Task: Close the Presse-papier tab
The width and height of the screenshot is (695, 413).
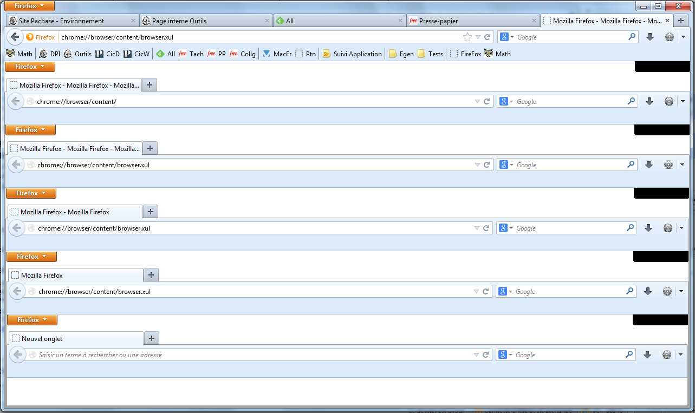Action: pyautogui.click(x=533, y=21)
